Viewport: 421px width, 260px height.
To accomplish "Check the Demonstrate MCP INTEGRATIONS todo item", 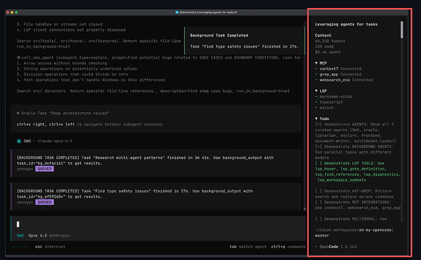I will click(x=318, y=202).
